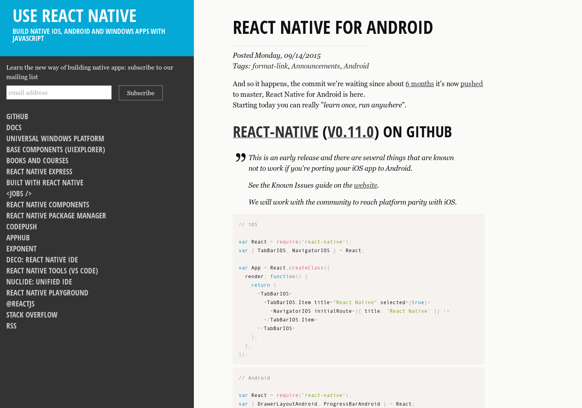Open the <Jobs /> link
The height and width of the screenshot is (408, 582).
(19, 194)
